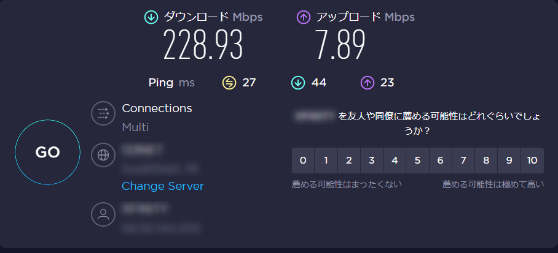The height and width of the screenshot is (253, 558).
Task: Click the Multi connections mode label
Action: 135,127
